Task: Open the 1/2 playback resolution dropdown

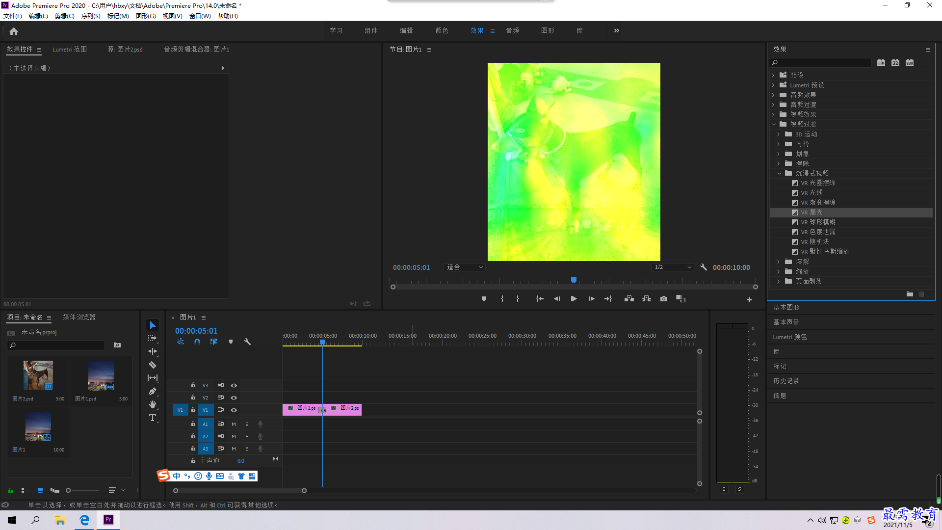Action: coord(673,267)
